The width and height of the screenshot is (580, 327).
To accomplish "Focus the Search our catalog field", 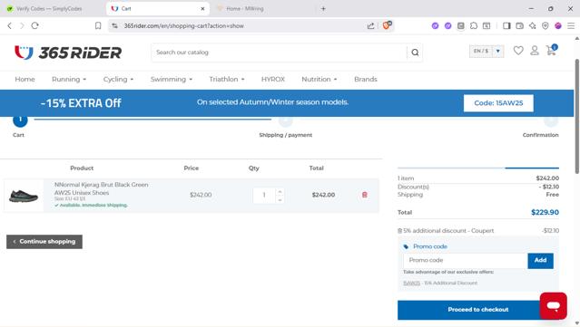I will tap(280, 53).
